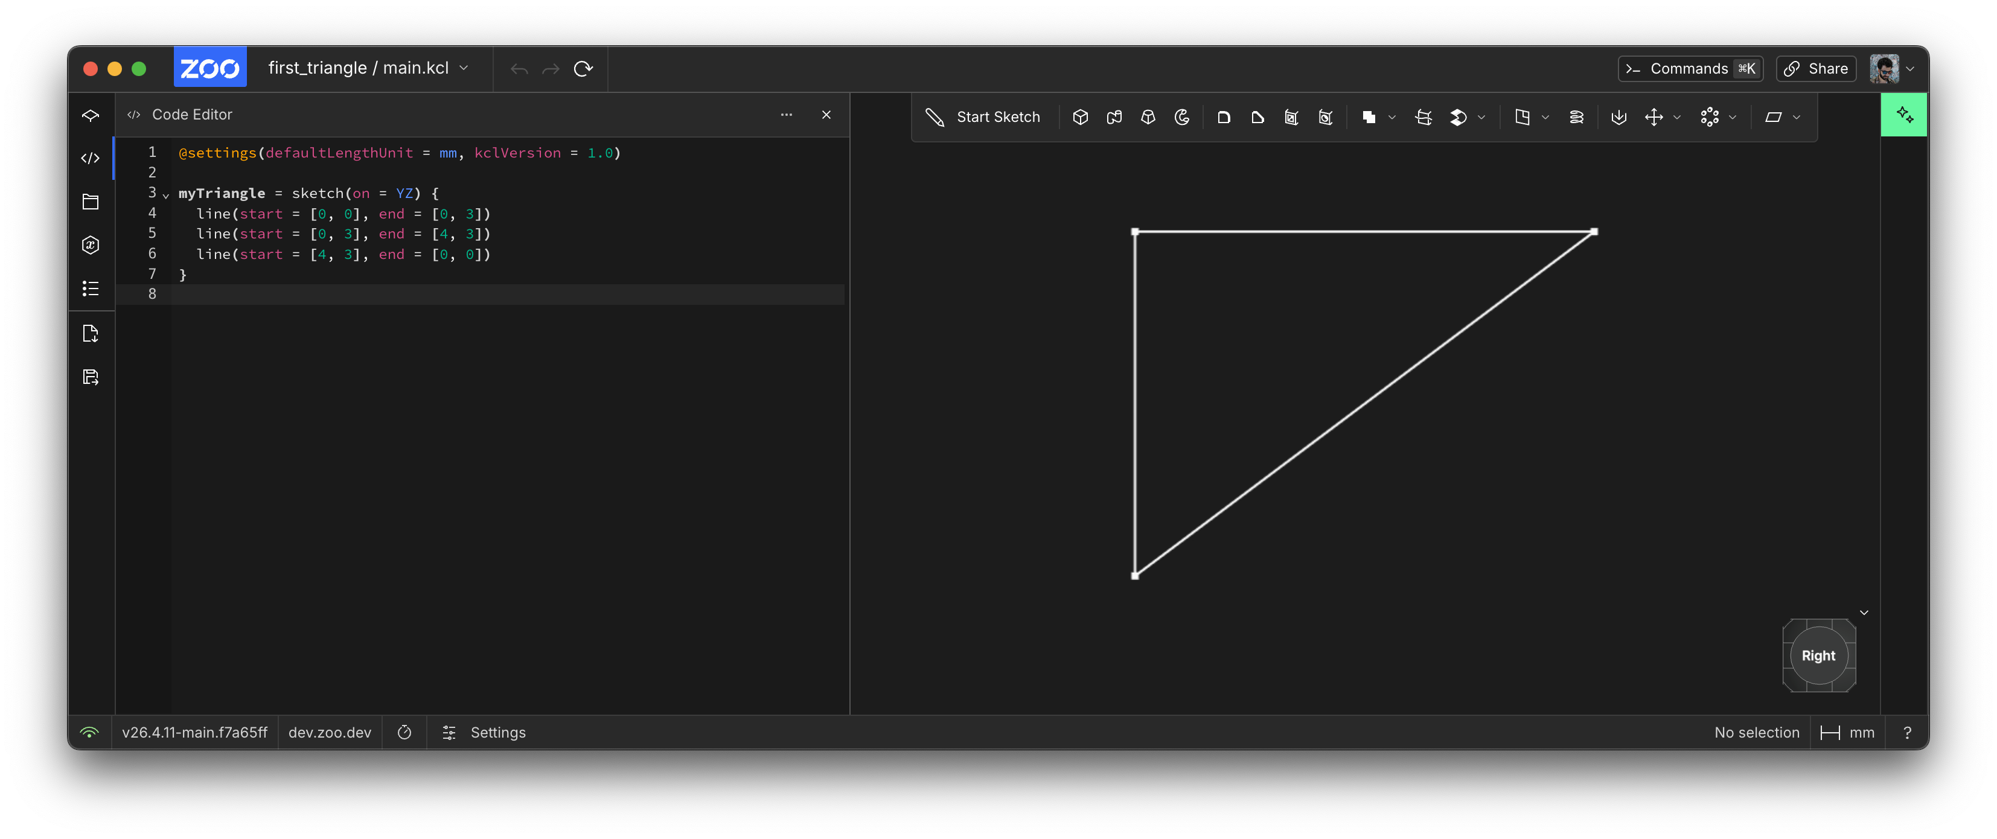Open the first_triangle / main.kcl file dropdown

pyautogui.click(x=368, y=68)
